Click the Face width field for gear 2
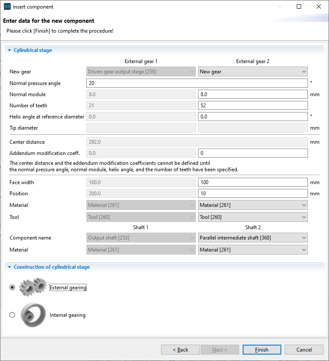 (x=253, y=182)
